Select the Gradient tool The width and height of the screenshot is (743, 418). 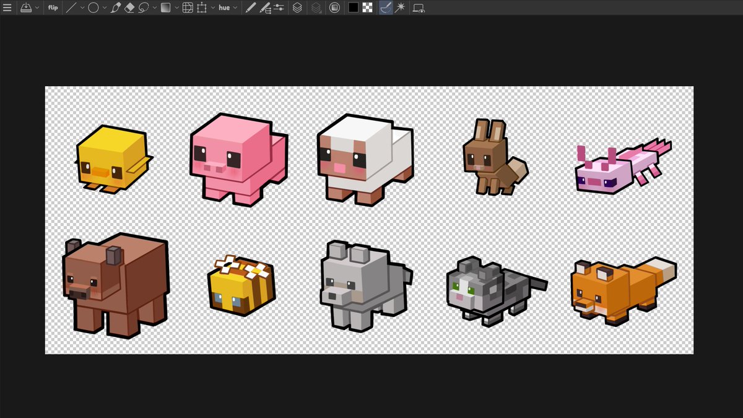coord(165,8)
